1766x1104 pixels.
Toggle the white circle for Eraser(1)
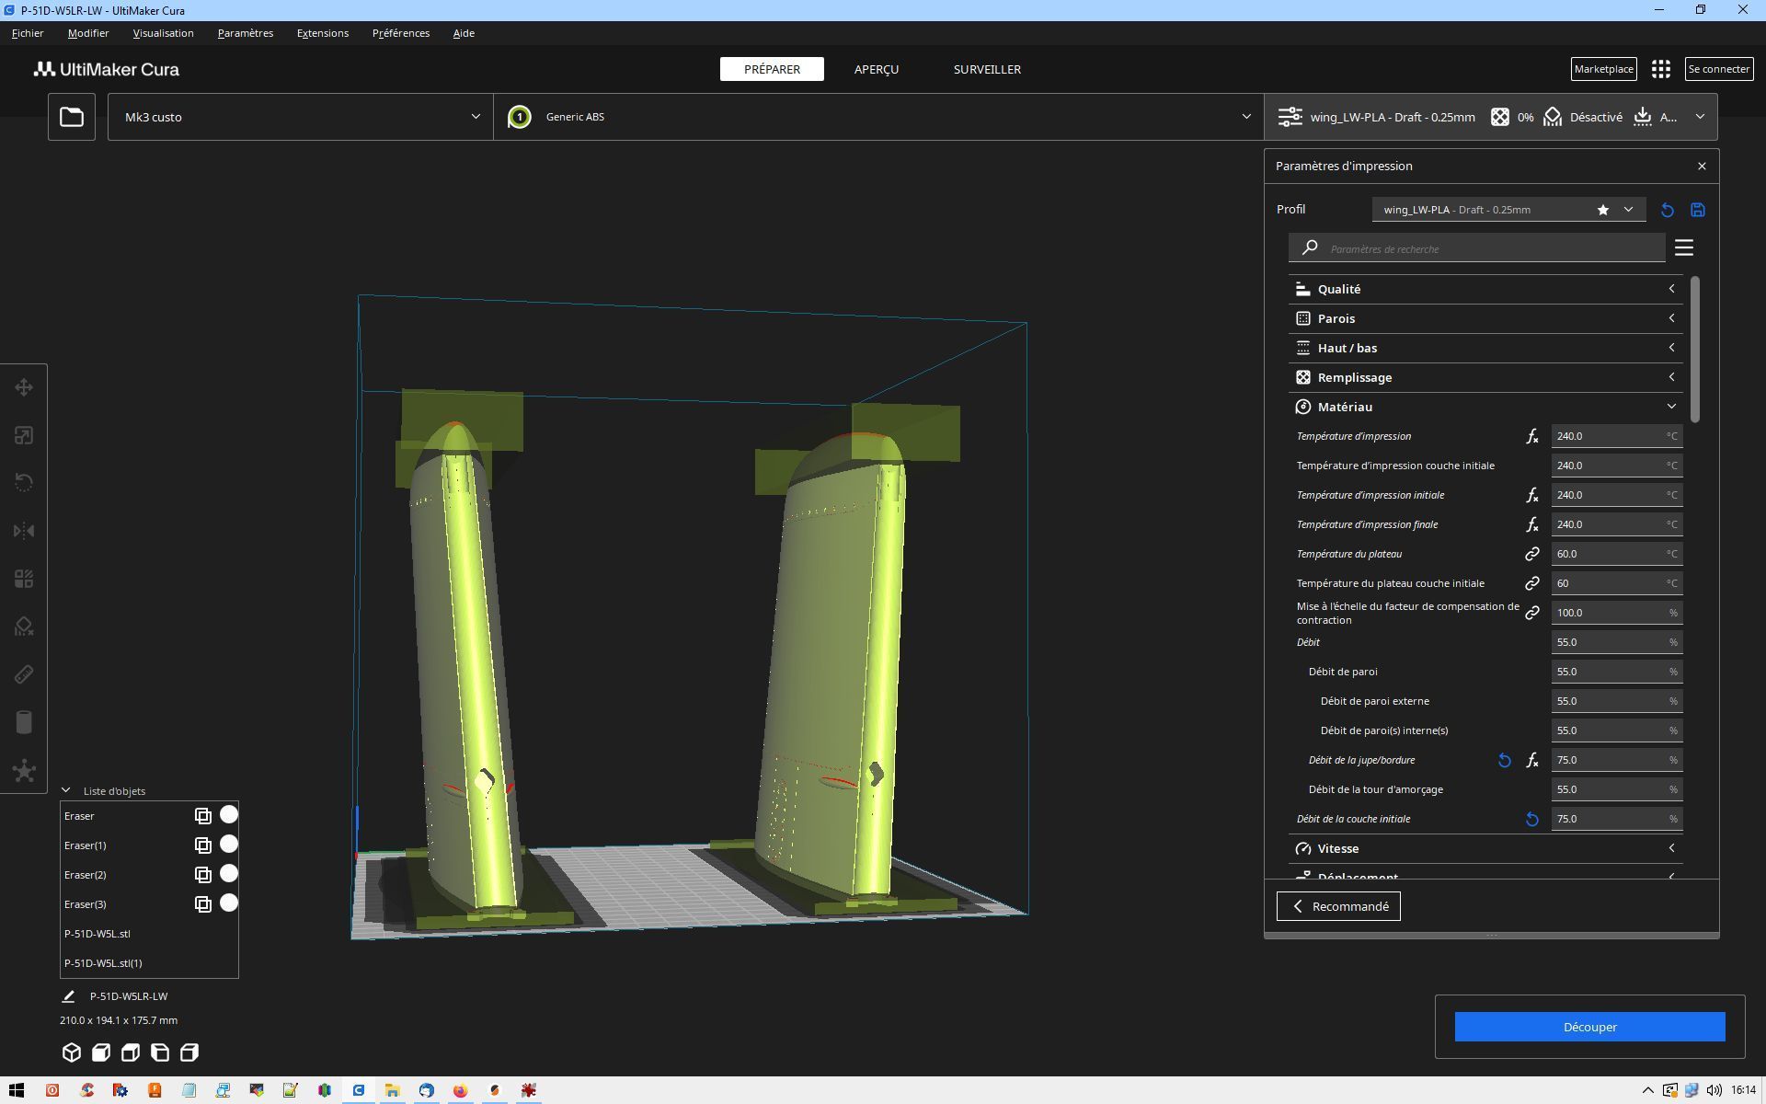pyautogui.click(x=229, y=845)
